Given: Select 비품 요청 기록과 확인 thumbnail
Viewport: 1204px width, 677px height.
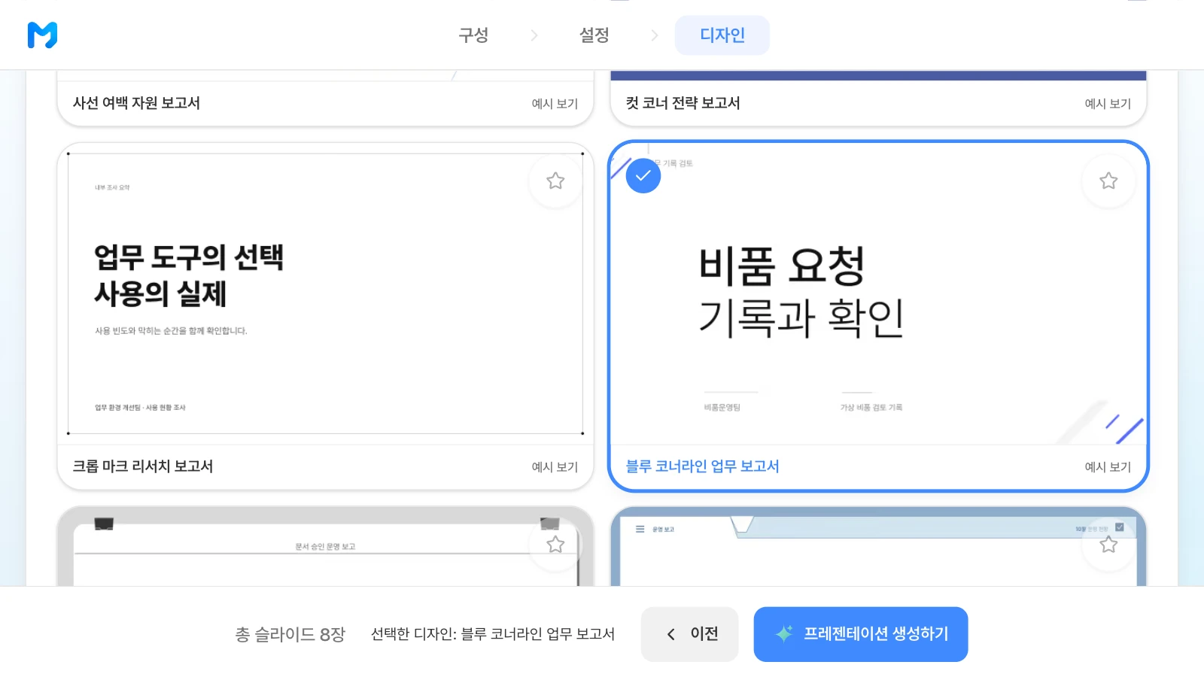Looking at the screenshot, I should [878, 293].
